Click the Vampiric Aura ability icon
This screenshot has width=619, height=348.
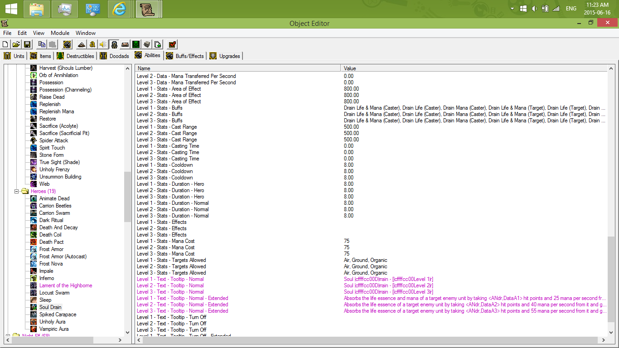click(x=34, y=329)
